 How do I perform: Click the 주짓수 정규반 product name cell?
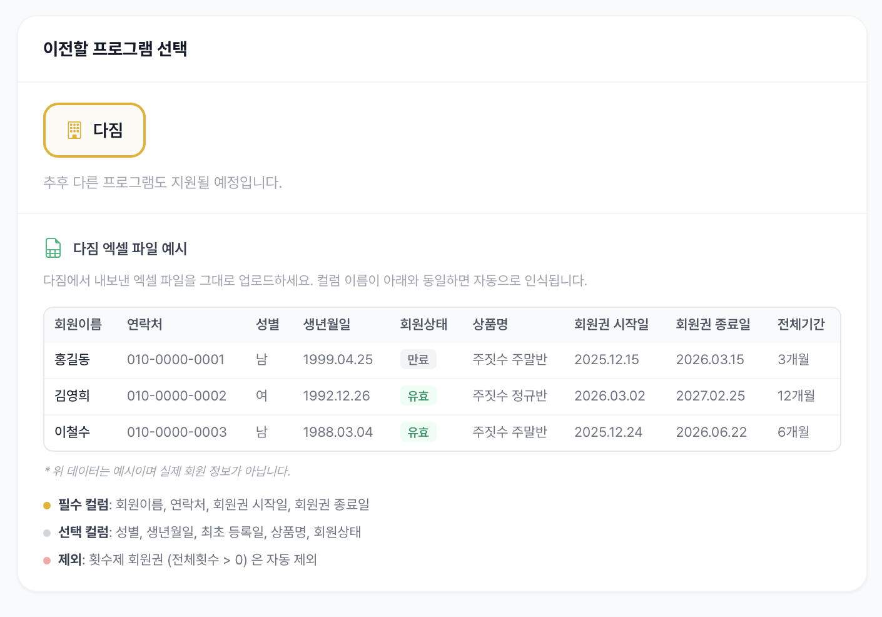pos(510,395)
